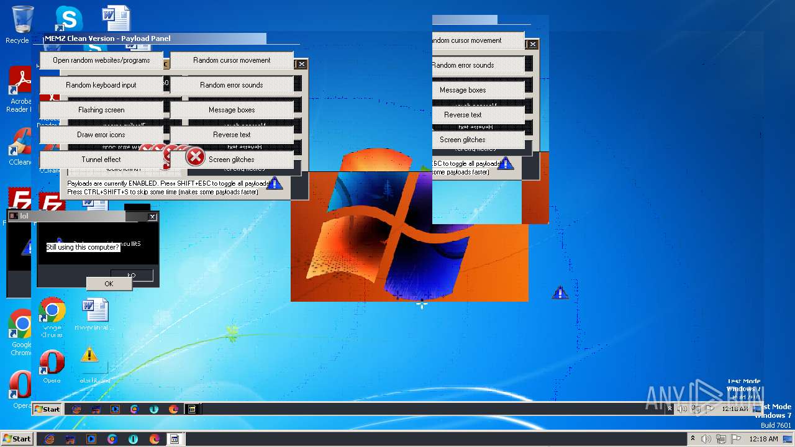
Task: Open volume control on outer taskbar
Action: coord(706,439)
